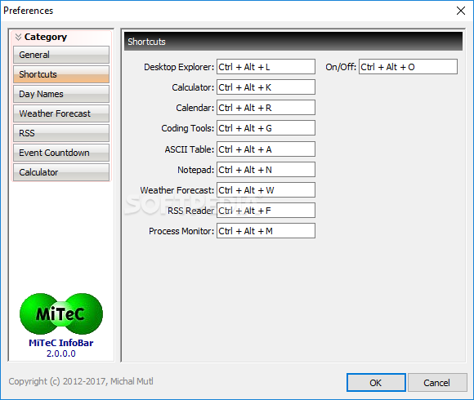Viewport: 474px width, 400px height.
Task: Open the Calculator category in sidebar
Action: (61, 172)
